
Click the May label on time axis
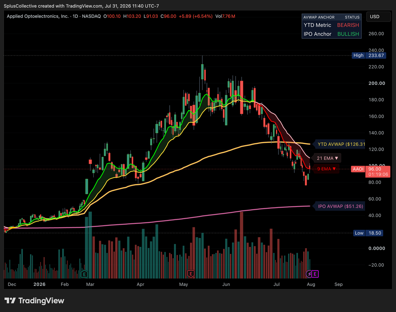coord(183,284)
